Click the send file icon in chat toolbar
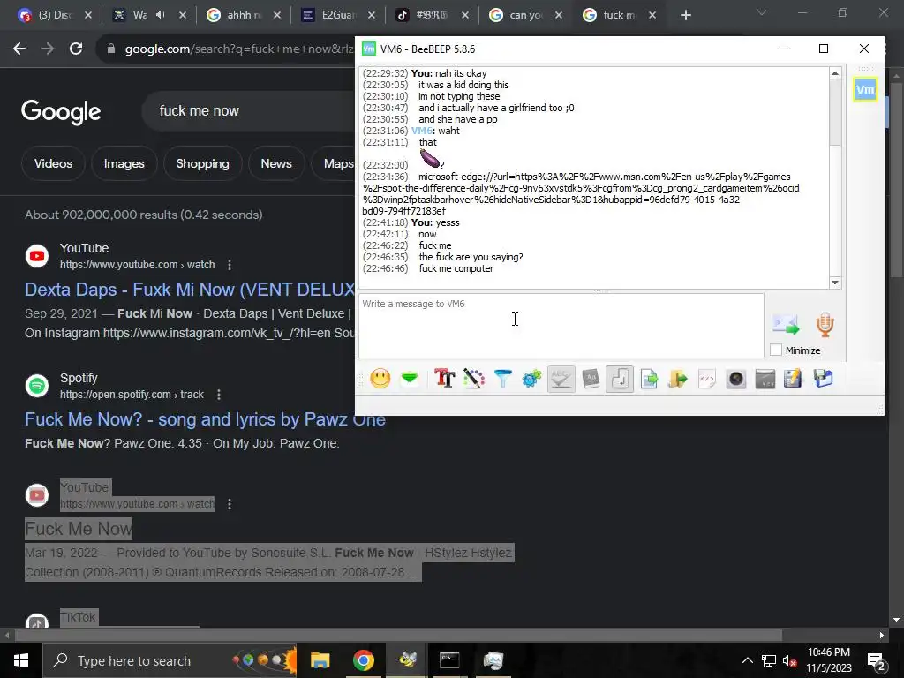This screenshot has width=904, height=678. click(x=649, y=379)
